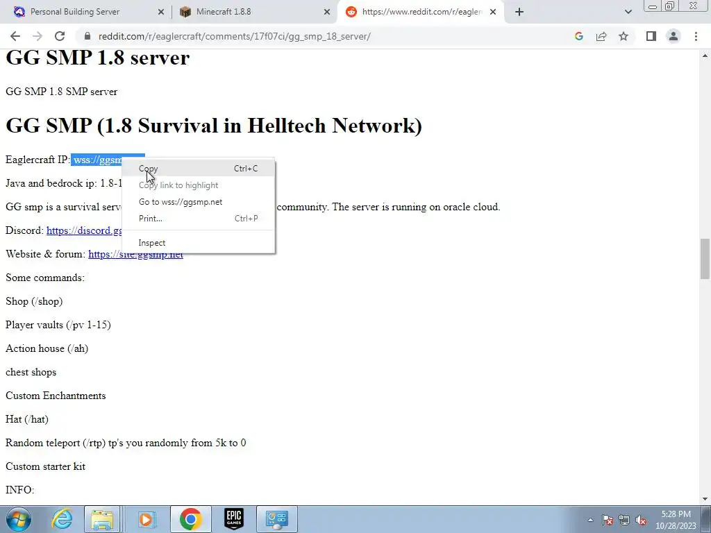Screen dimensions: 711x533
Task: View site info via the padlock icon
Action: [87, 36]
